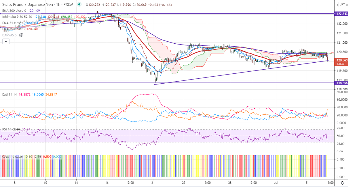Click the price change -0.163 (-0.14%)
Viewport: 348px width, 187px height.
click(160, 5)
